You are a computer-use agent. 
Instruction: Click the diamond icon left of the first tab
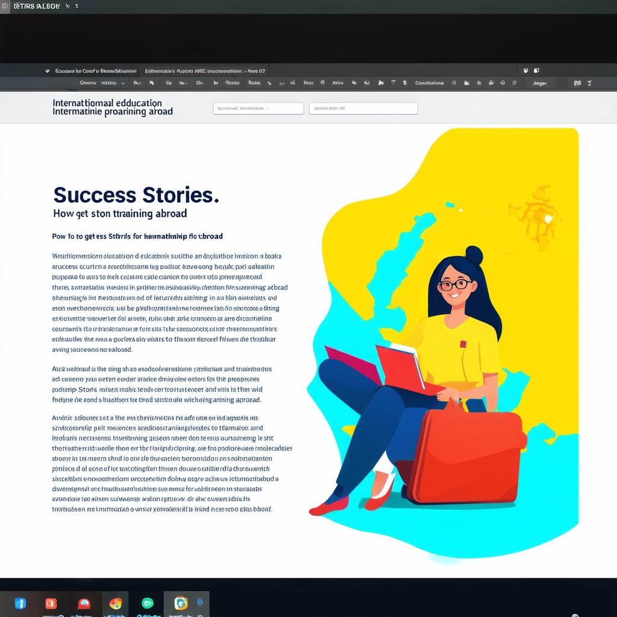48,70
